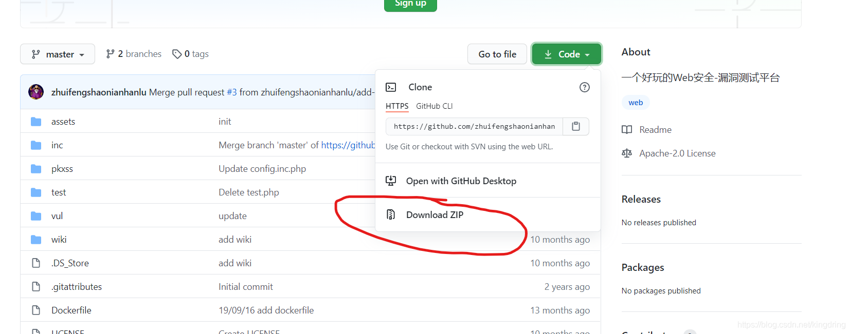Open the vul folder
This screenshot has width=850, height=334.
57,216
